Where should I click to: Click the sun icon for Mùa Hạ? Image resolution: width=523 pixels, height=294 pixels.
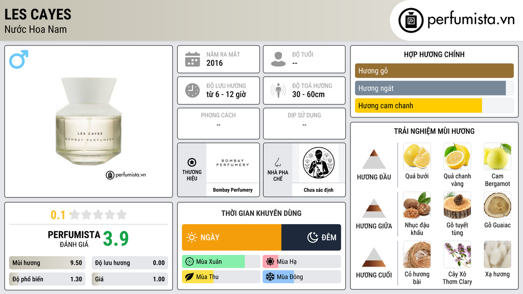[x=270, y=262]
